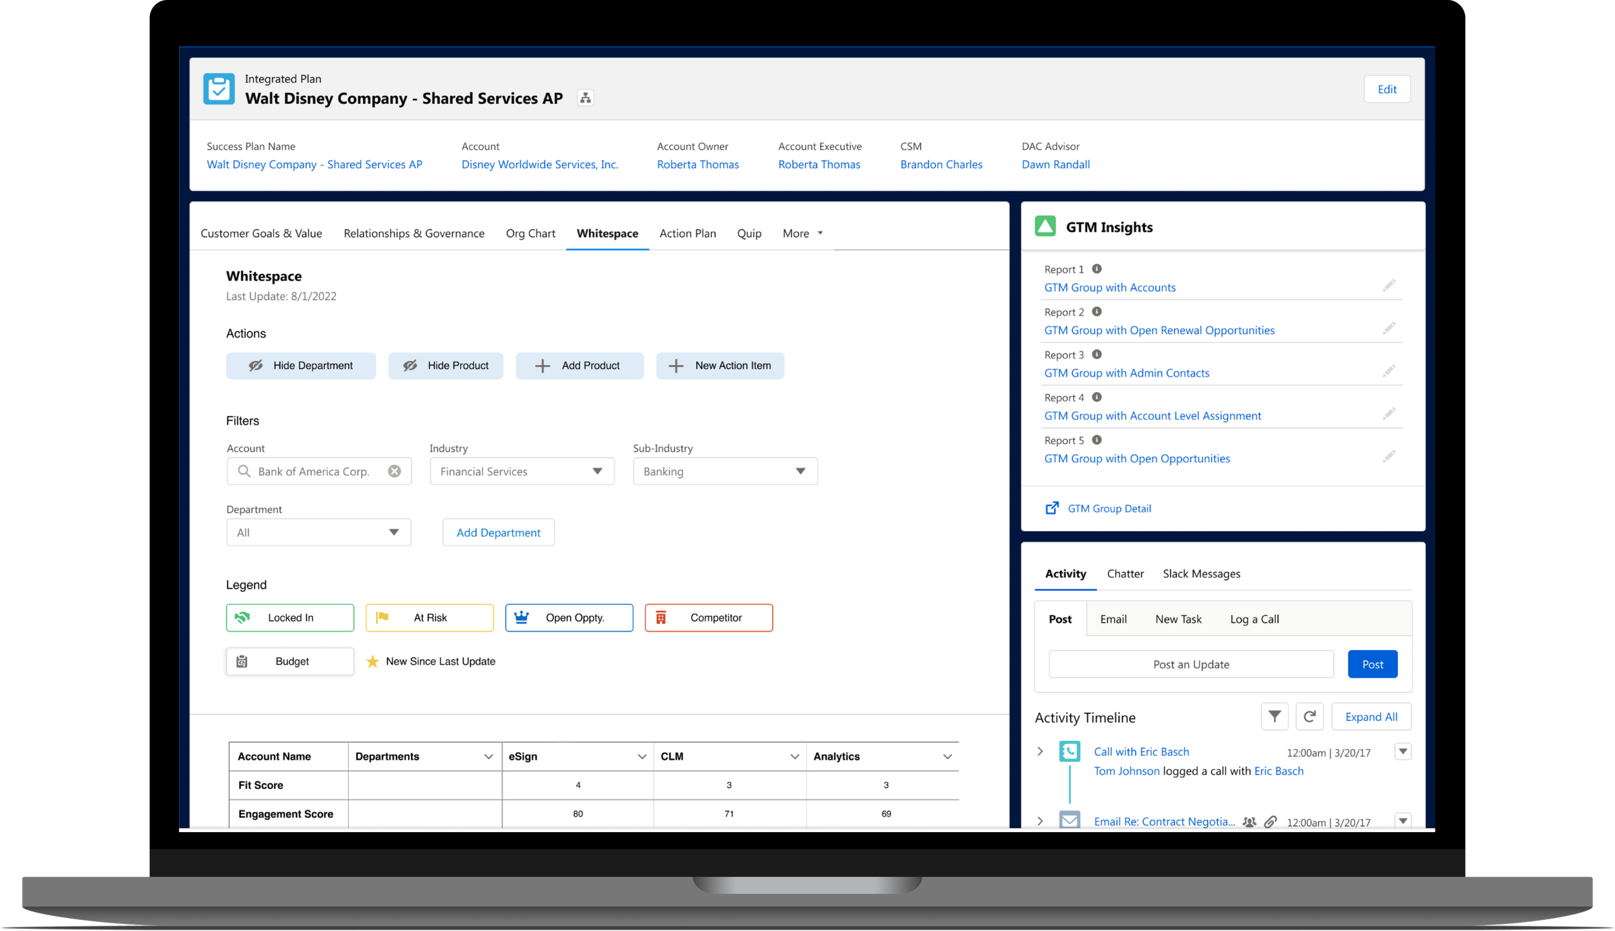Open GTM Group Detail external link icon
The height and width of the screenshot is (931, 1615).
coord(1052,508)
